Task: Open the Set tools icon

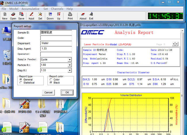Action: tap(40, 16)
